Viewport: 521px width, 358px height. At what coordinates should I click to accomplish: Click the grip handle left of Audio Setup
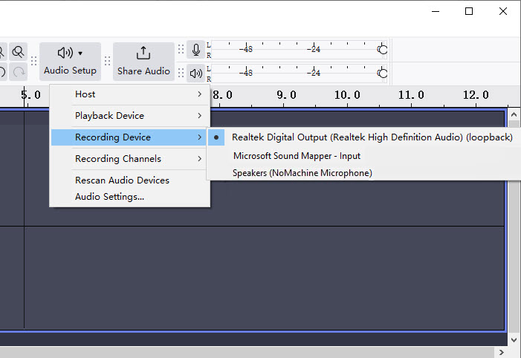33,61
